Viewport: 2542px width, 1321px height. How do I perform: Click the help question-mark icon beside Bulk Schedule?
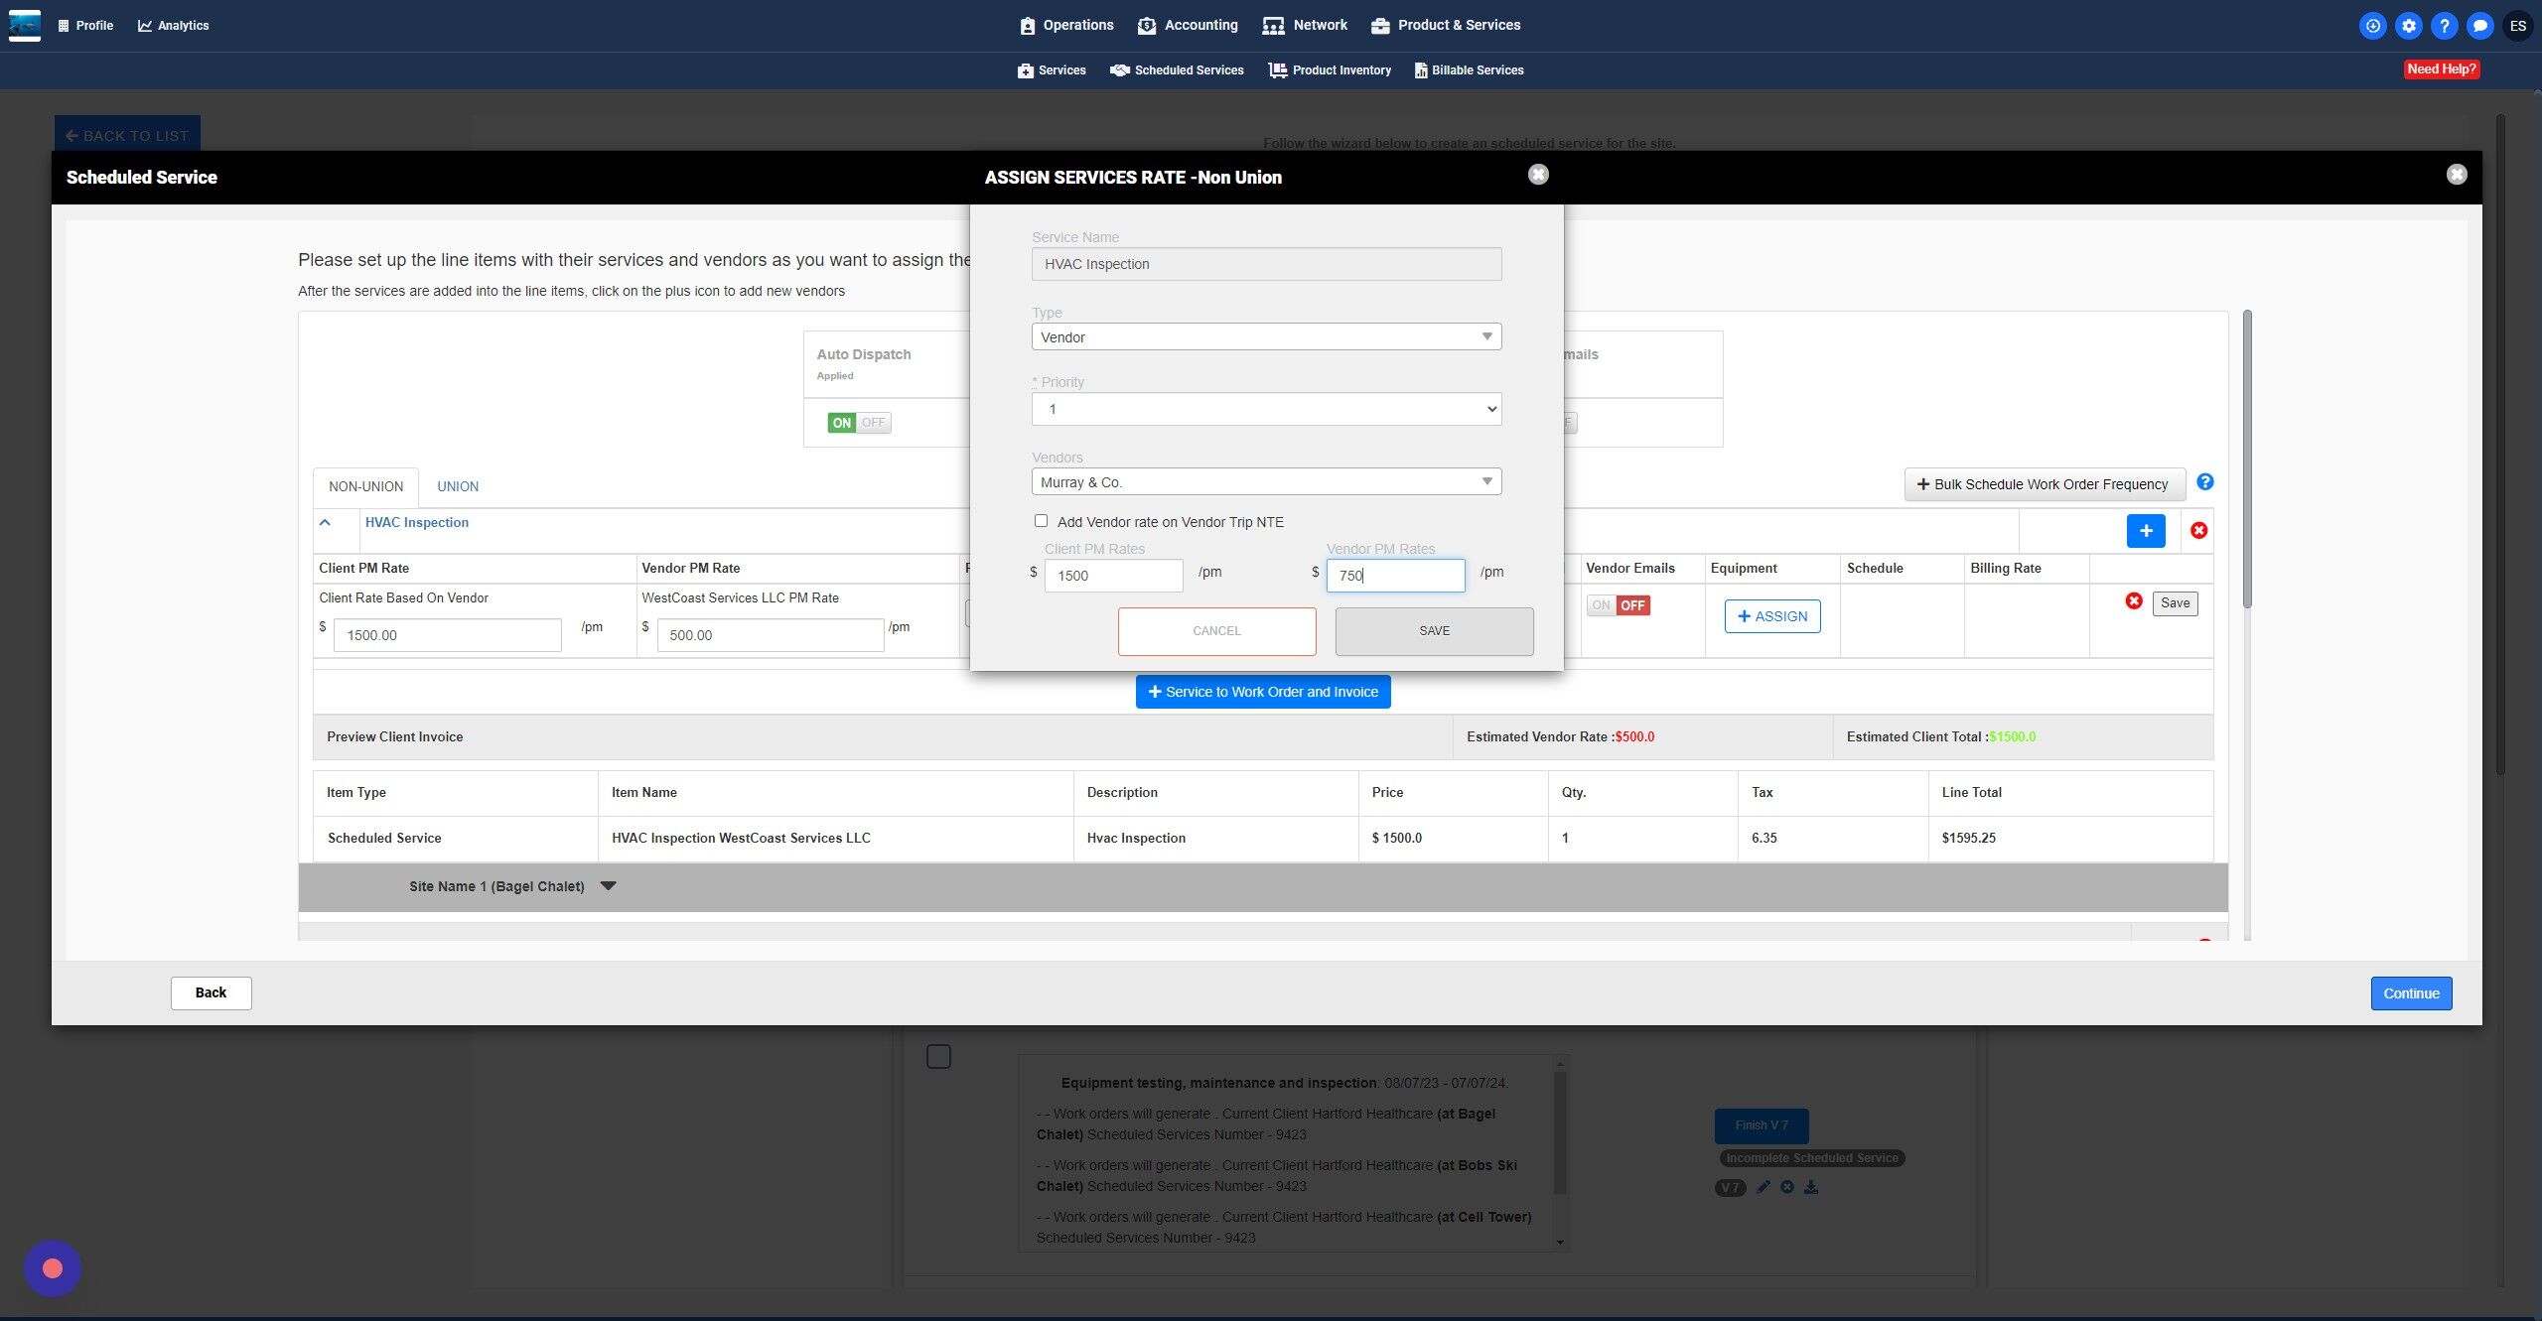point(2204,482)
